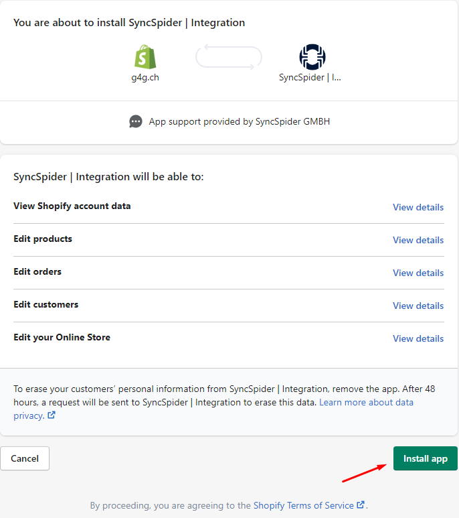Click the Edit products permission label
This screenshot has height=518, width=459.
point(43,239)
